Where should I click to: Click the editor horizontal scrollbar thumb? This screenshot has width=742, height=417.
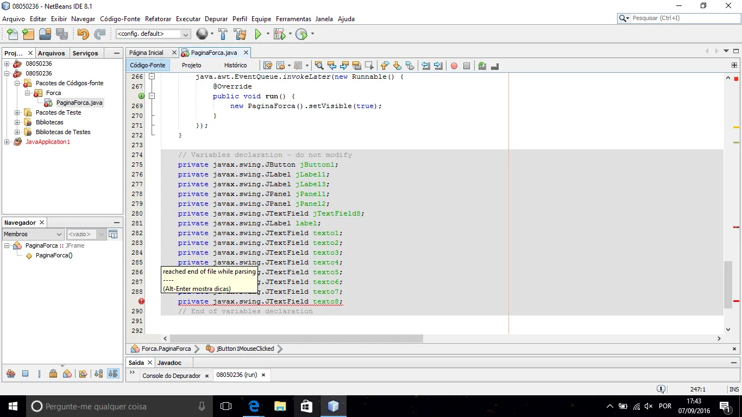pos(296,338)
